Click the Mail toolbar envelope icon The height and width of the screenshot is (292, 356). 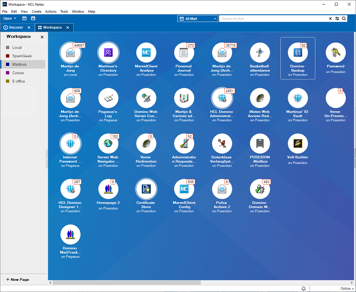[x=25, y=18]
